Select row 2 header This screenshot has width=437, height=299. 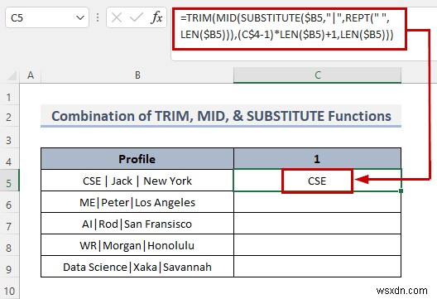[9, 117]
